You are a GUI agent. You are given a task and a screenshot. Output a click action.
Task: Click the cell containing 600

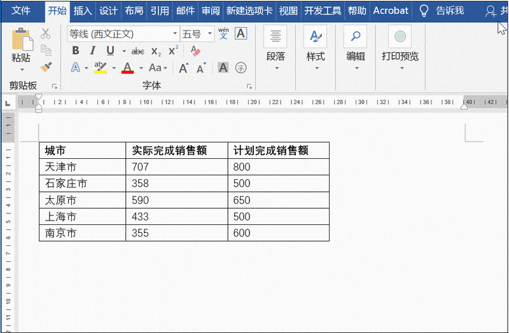[x=279, y=233]
